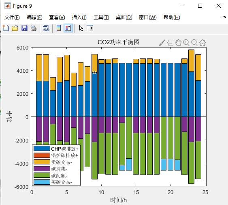The width and height of the screenshot is (228, 205).
Task: Toggle the Edit Plot arrow cursor tool
Action: [x=81, y=28]
